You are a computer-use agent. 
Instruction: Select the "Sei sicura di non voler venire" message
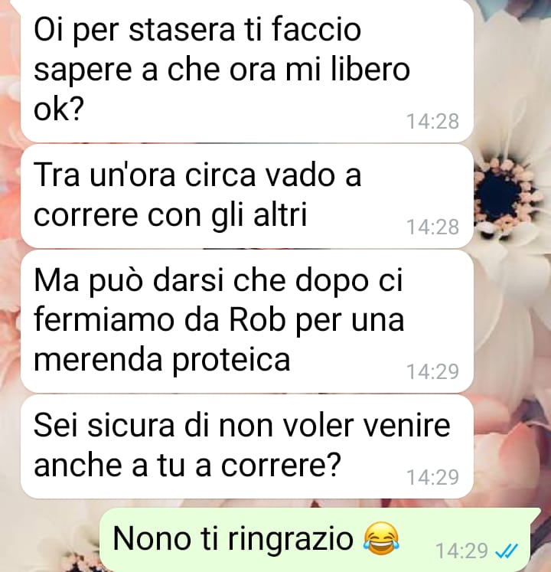pos(247,446)
